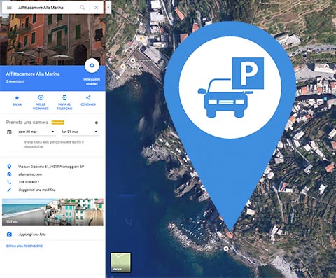Click in the Affittacamere Alla Marina search field

47,8
